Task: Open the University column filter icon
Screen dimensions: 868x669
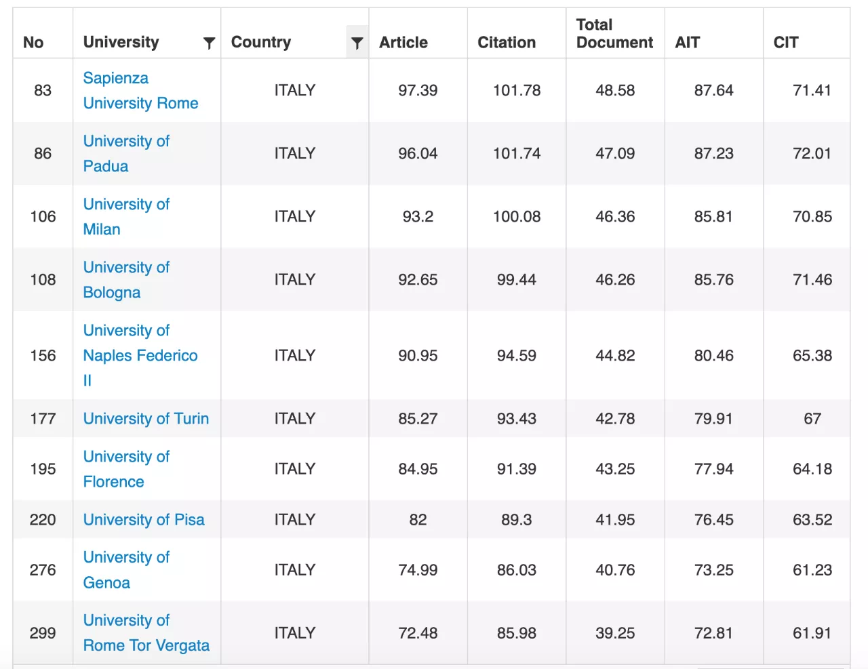Action: tap(209, 43)
